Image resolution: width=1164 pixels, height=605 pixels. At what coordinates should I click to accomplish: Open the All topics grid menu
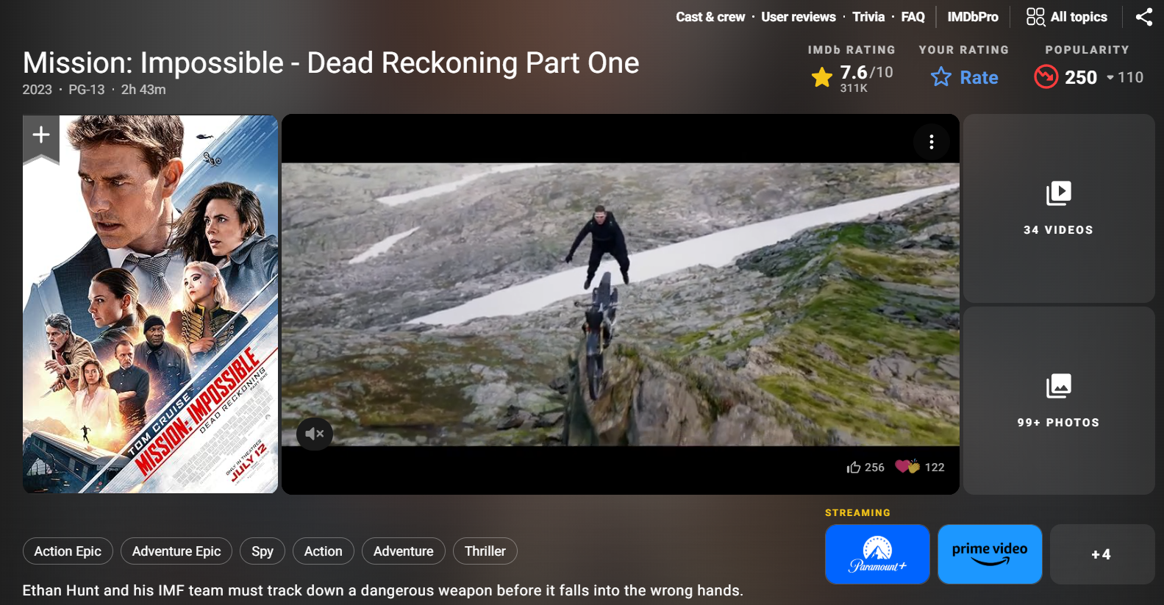(1066, 17)
